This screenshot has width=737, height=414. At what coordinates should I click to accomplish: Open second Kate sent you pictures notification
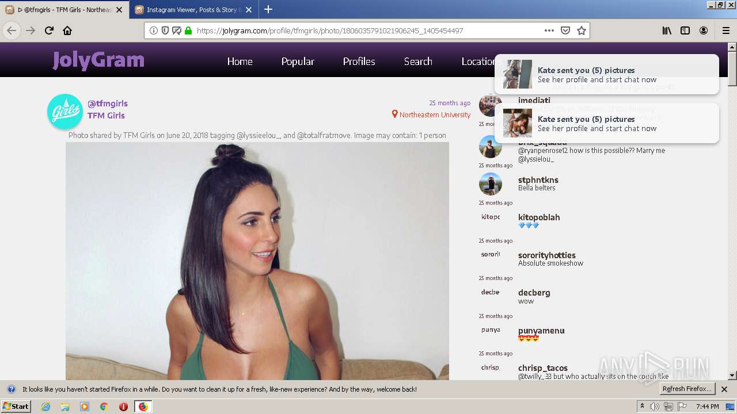pos(606,124)
